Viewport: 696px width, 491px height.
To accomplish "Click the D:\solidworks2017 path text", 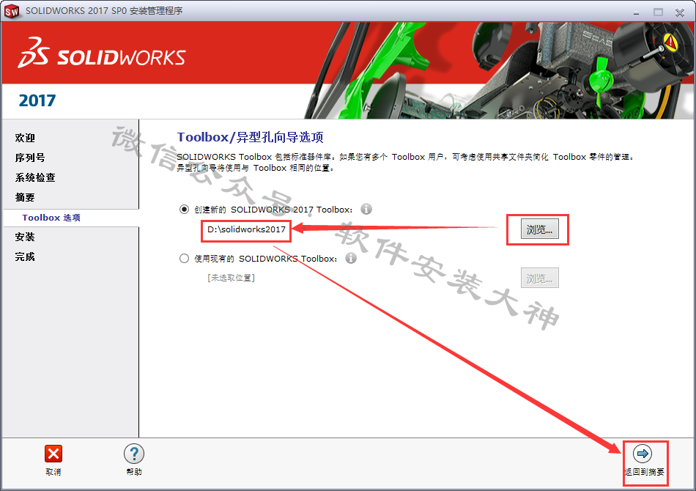I will [x=246, y=229].
